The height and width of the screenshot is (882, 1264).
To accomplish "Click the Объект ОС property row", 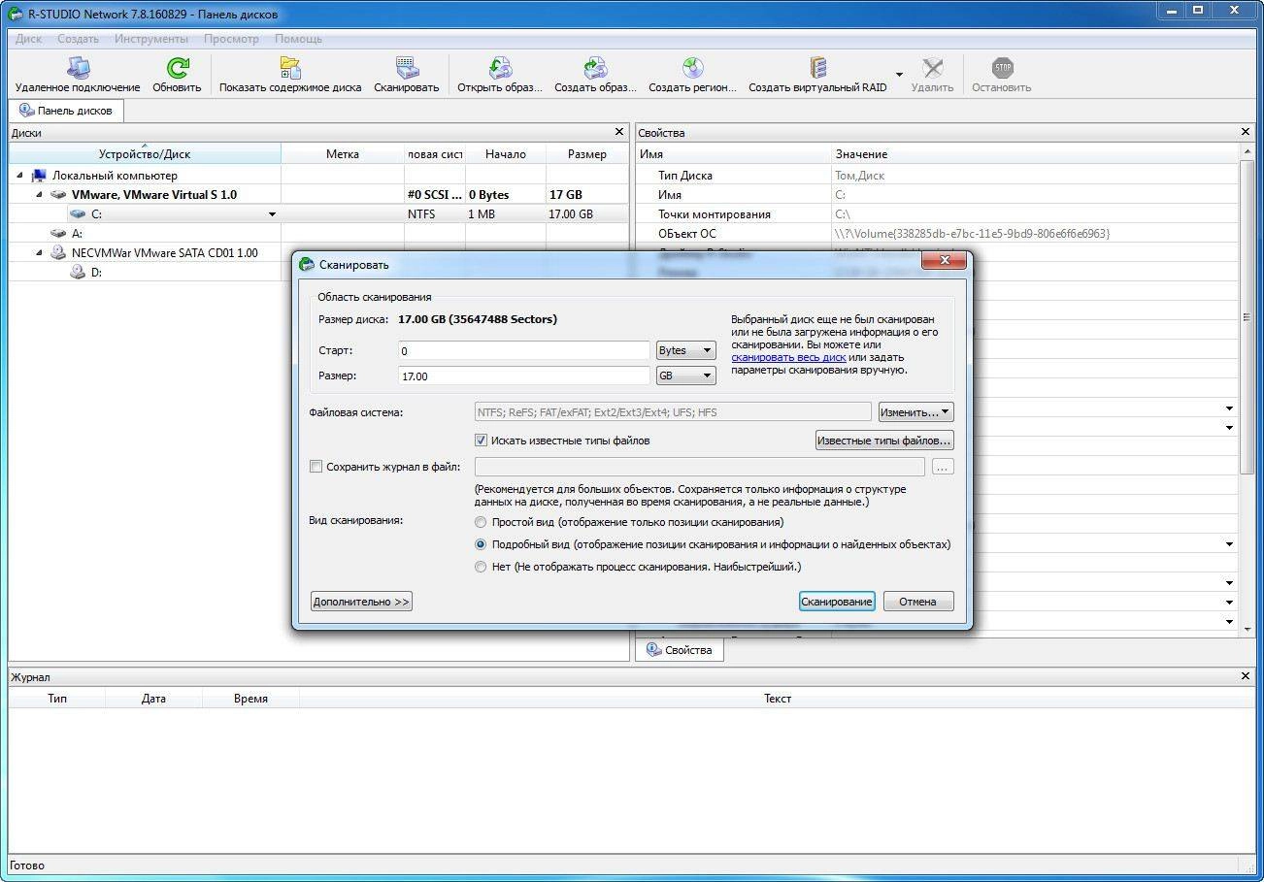I will click(938, 234).
